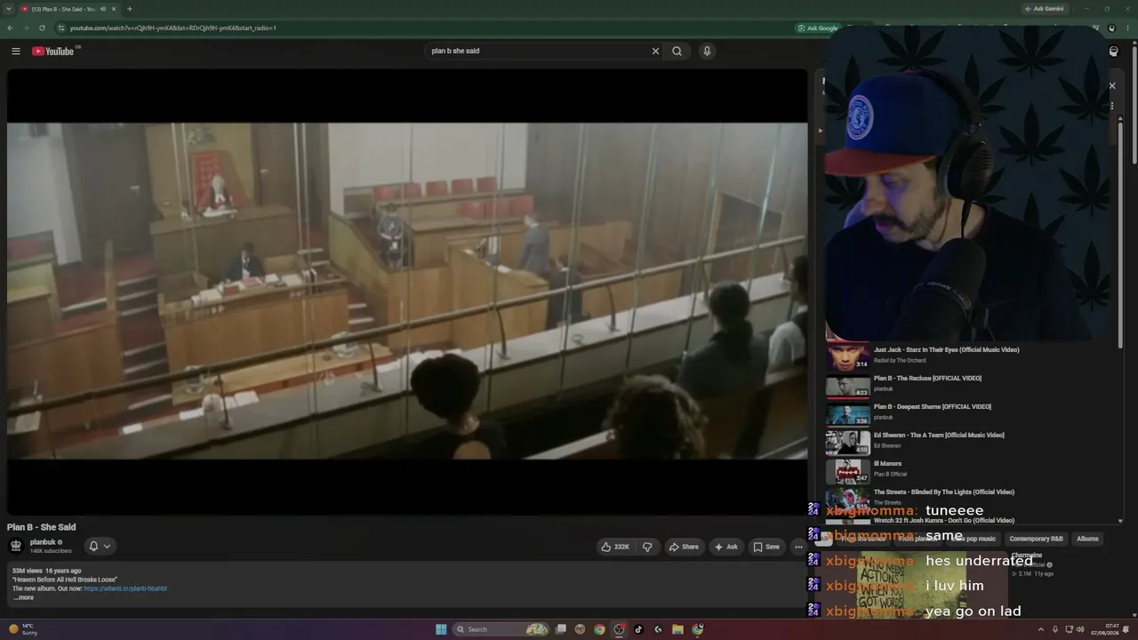
Task: Select the Contemporary R&B filter chip
Action: click(x=1036, y=539)
